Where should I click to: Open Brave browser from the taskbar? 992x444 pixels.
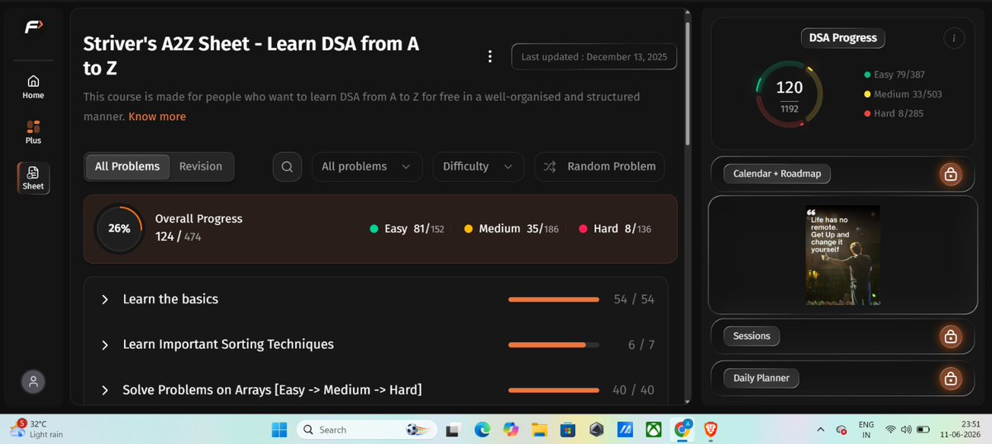711,430
